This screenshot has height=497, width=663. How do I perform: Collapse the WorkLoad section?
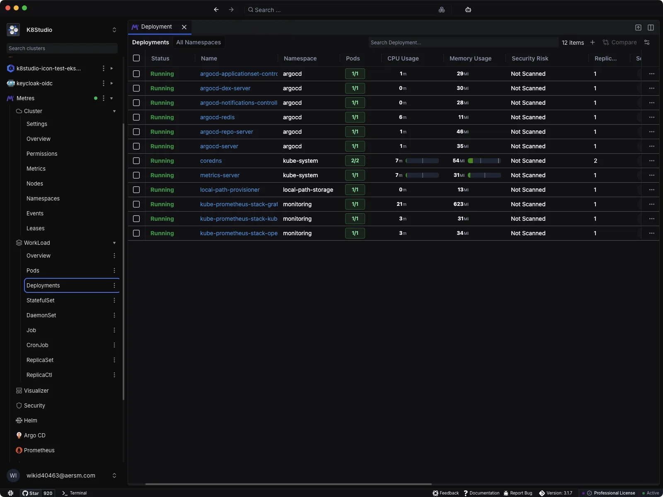[114, 243]
